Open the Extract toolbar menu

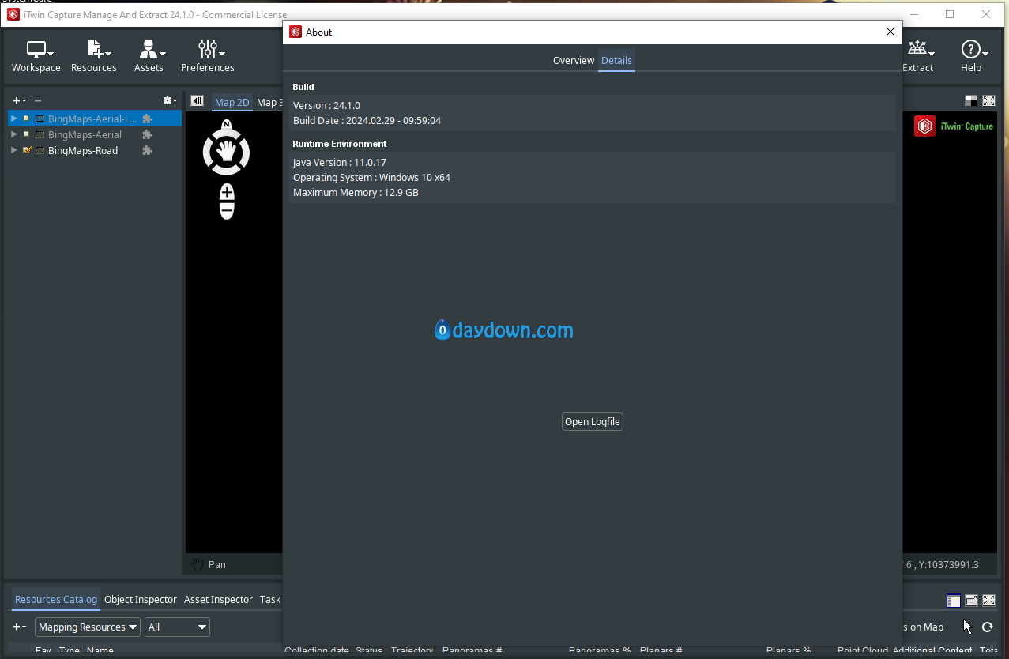[918, 56]
